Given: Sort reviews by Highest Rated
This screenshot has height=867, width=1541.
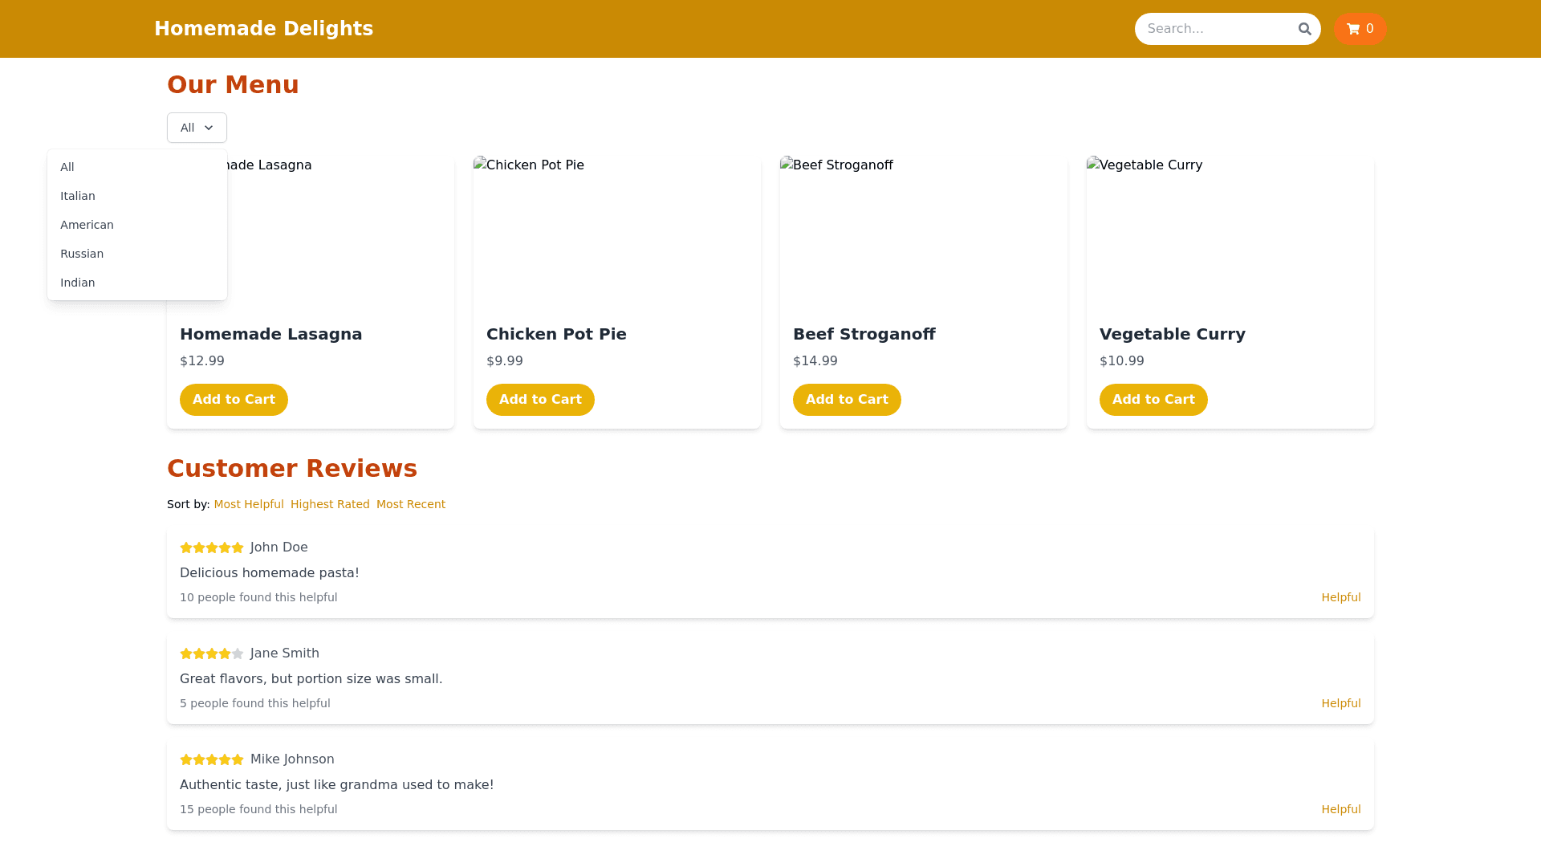Looking at the screenshot, I should pyautogui.click(x=330, y=504).
